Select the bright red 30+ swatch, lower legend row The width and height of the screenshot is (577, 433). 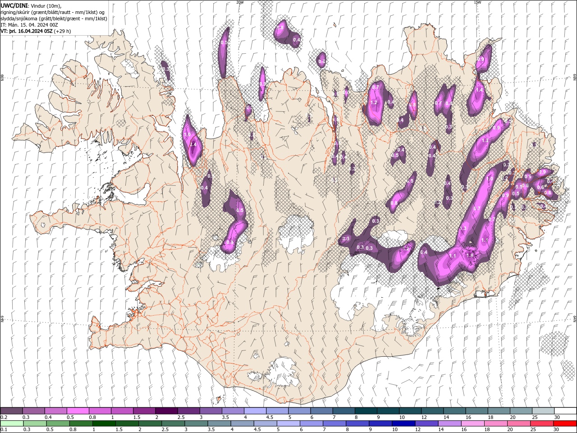pyautogui.click(x=564, y=424)
